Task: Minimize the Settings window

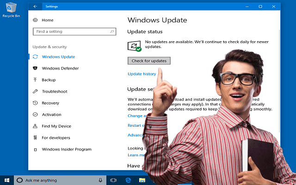Action: tap(247, 6)
